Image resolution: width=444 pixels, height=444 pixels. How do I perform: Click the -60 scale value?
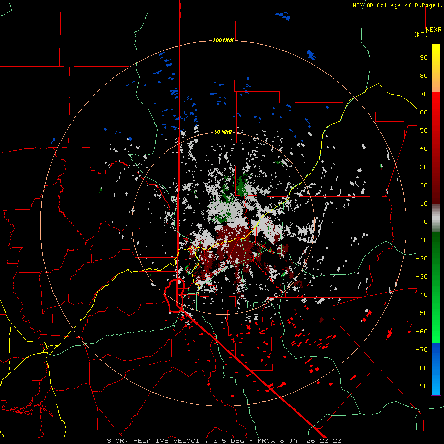(422, 332)
